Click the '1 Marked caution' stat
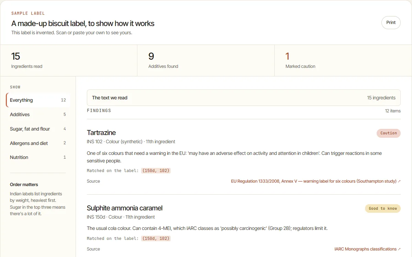The width and height of the screenshot is (412, 257). tap(343, 60)
